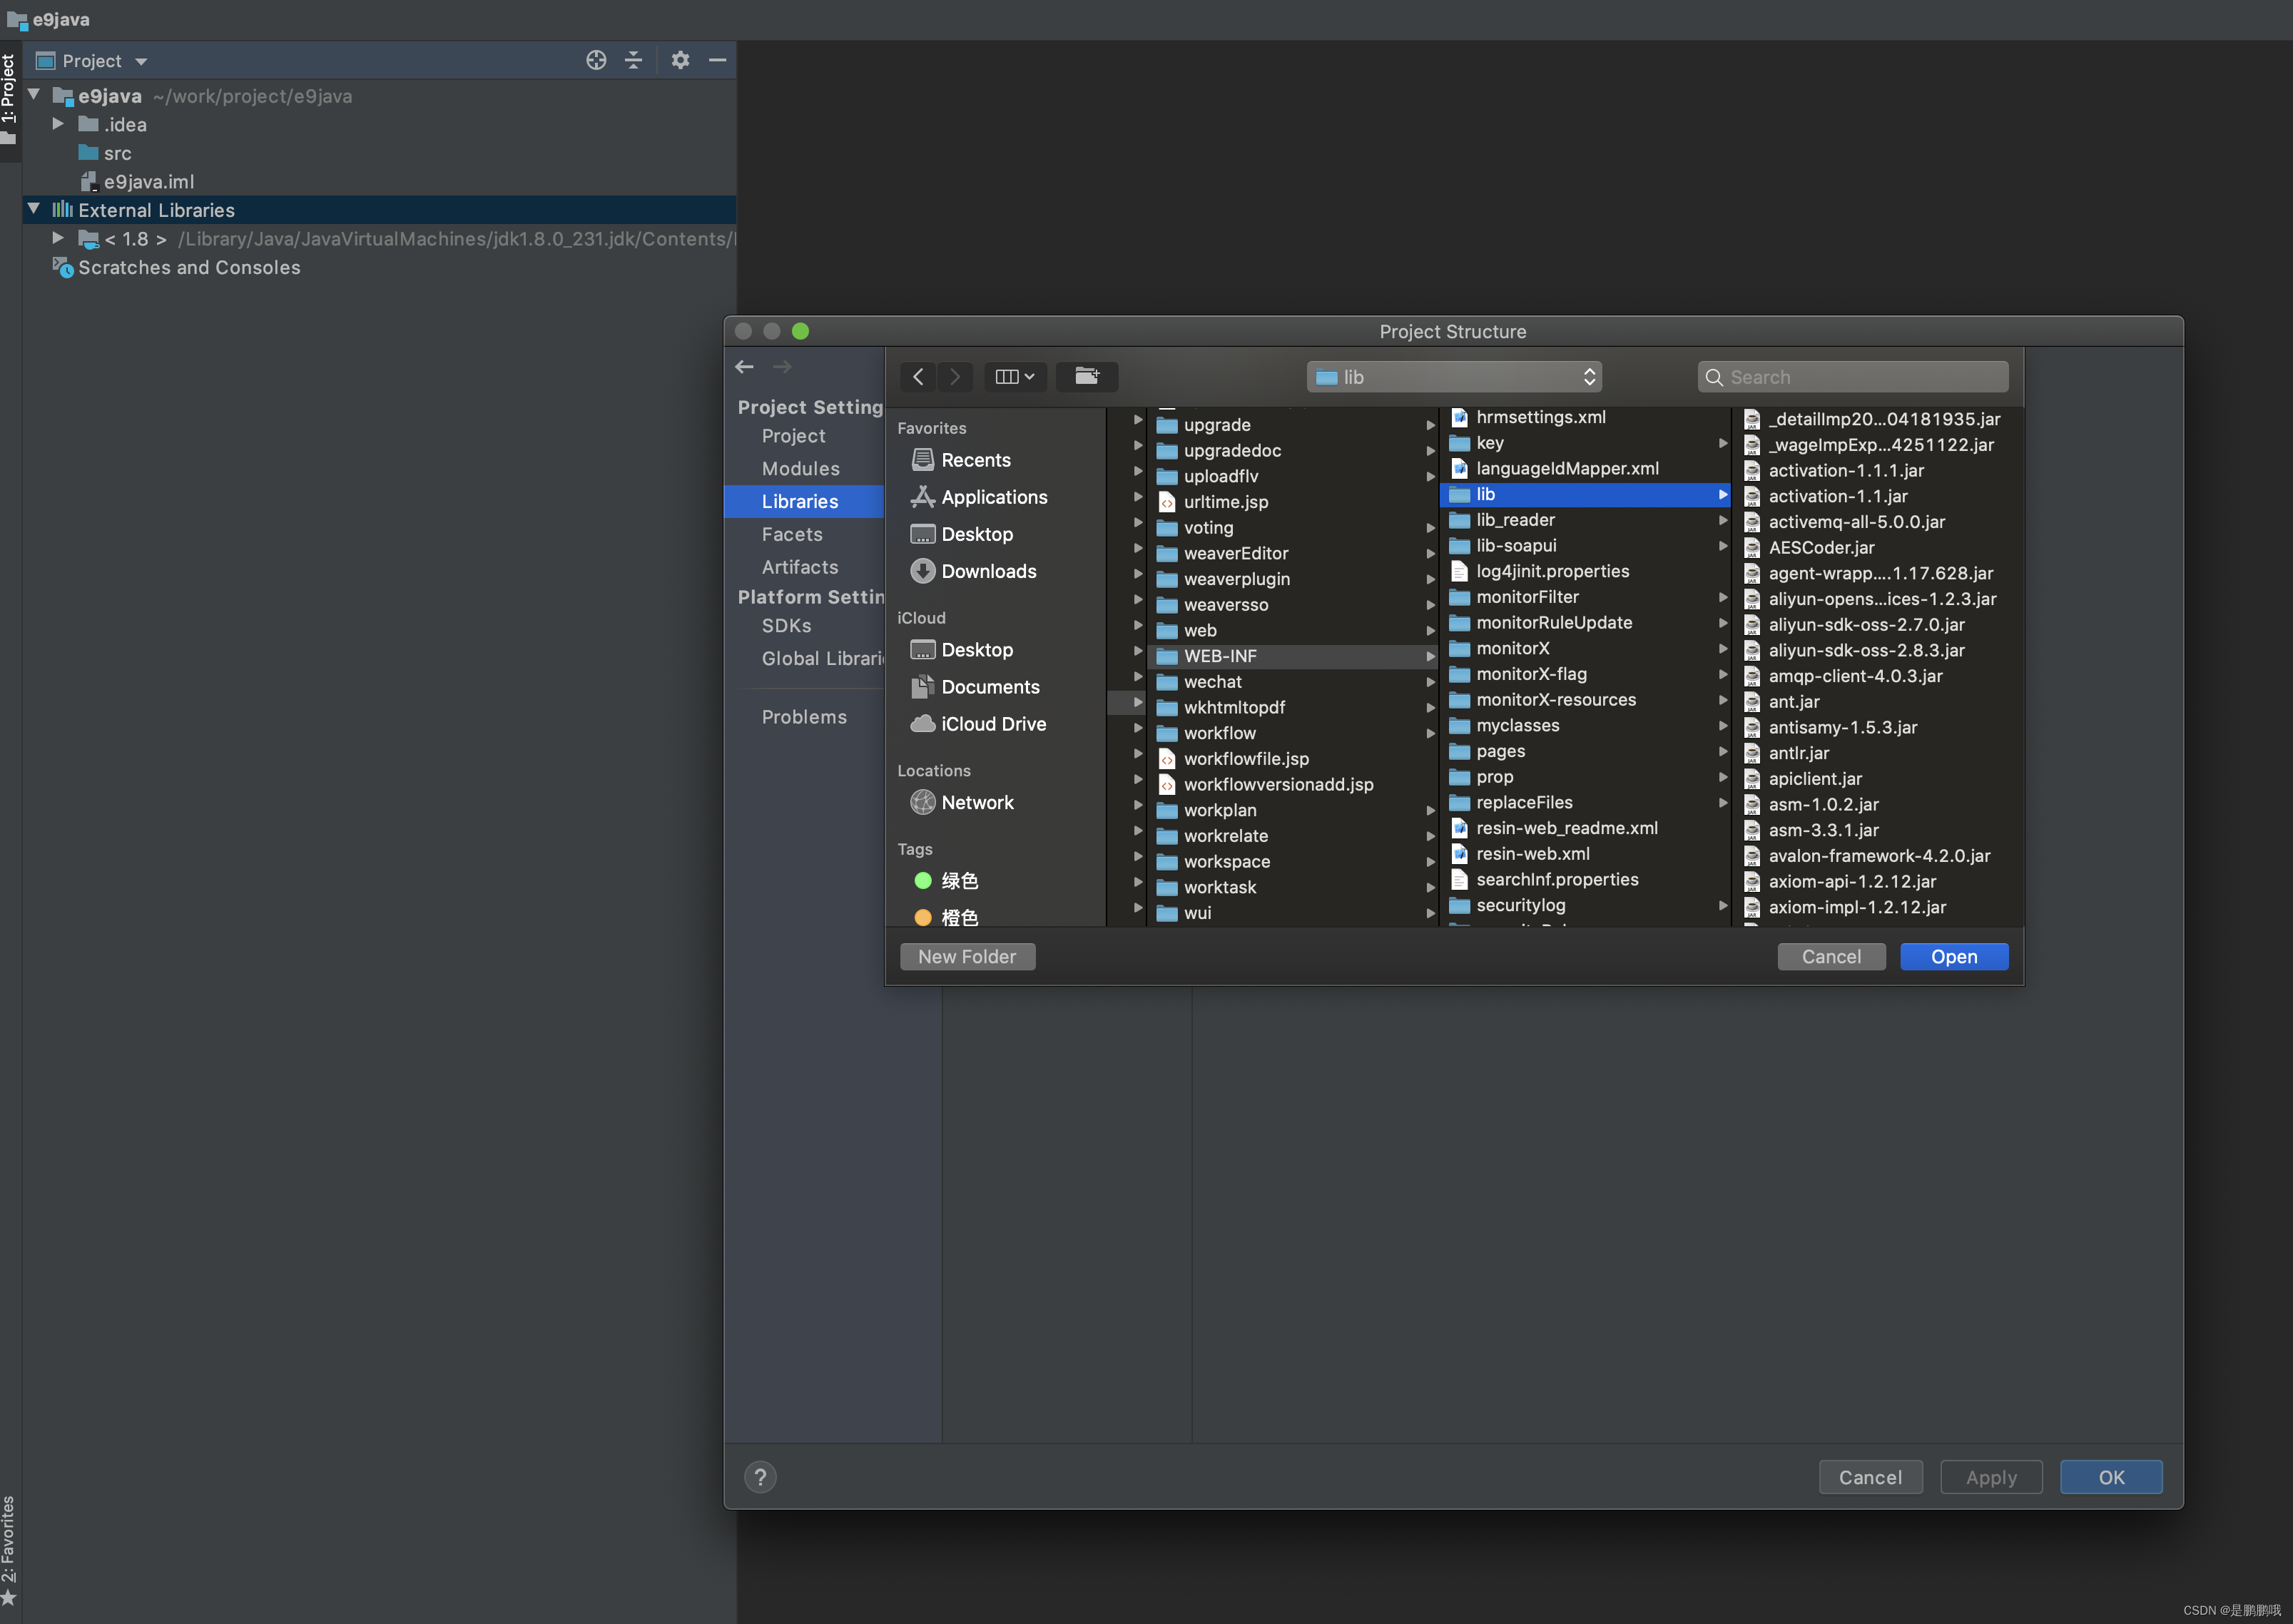Select the Artifacts section in Project Settings
The height and width of the screenshot is (1624, 2293).
click(x=800, y=566)
